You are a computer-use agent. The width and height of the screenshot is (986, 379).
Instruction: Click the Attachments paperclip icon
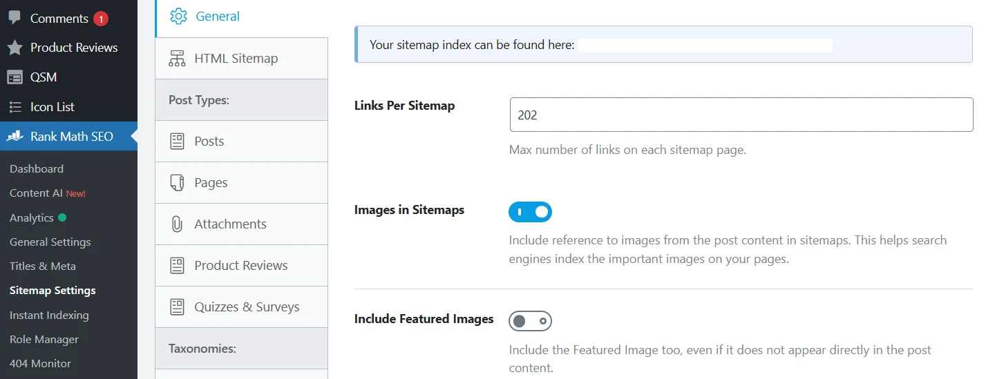coord(177,224)
